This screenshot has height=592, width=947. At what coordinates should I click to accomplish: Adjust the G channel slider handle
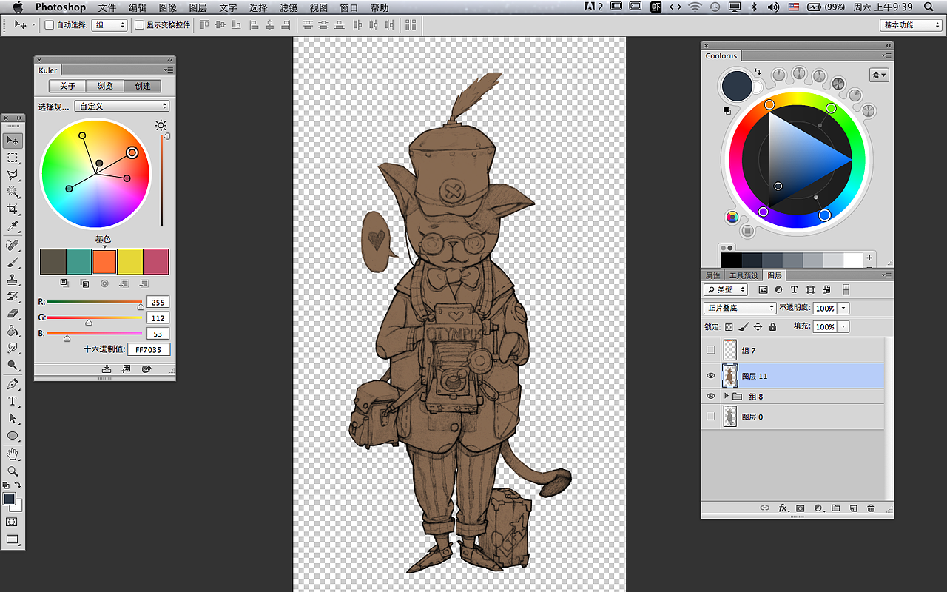coord(89,323)
